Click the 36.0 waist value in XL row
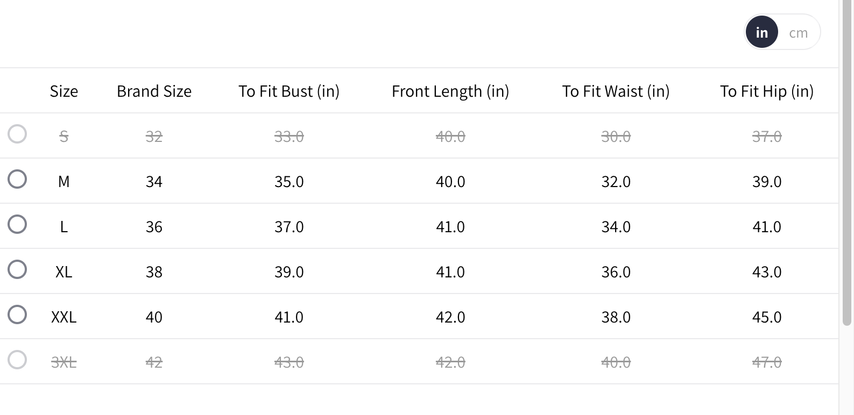 tap(616, 272)
